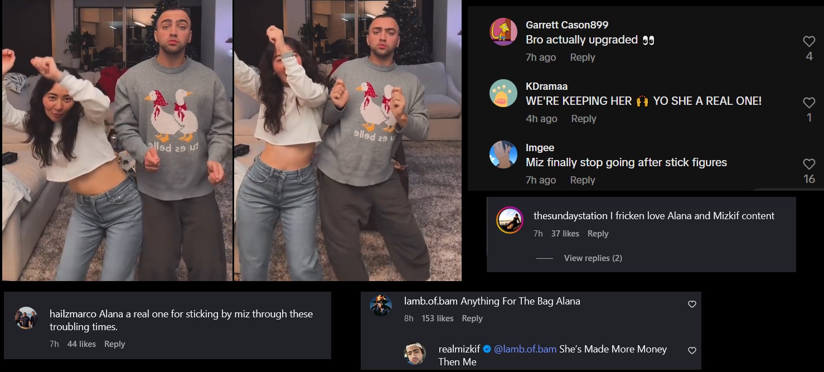The image size is (824, 372).
Task: Expand View replies (2) under thesundaystation
Action: pyautogui.click(x=593, y=258)
